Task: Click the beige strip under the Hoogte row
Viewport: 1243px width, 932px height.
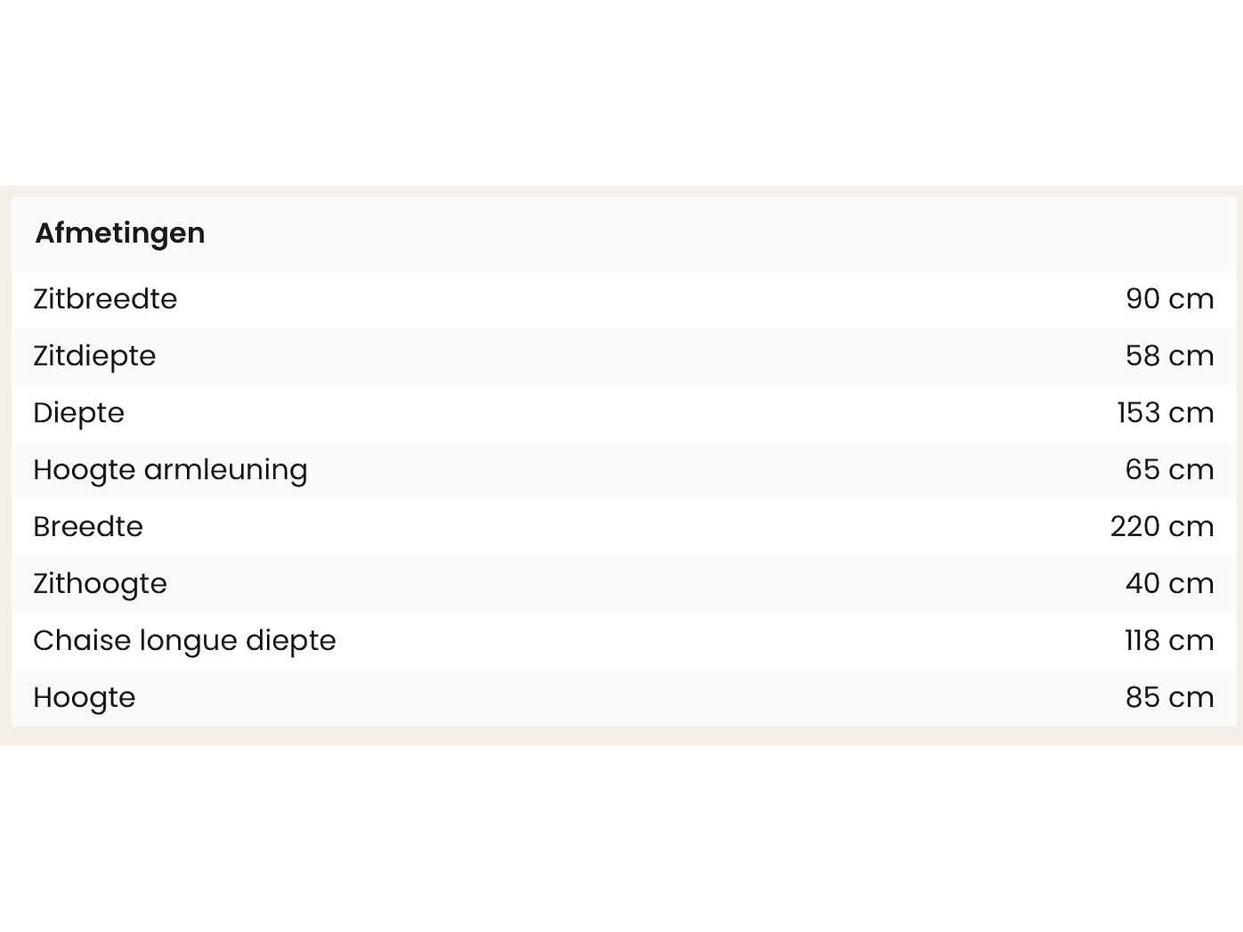Action: point(621,736)
